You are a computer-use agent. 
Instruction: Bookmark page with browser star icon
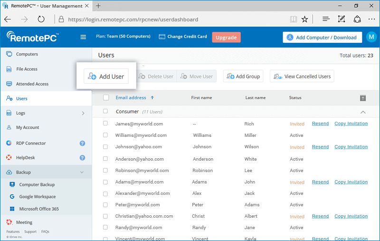coord(304,19)
